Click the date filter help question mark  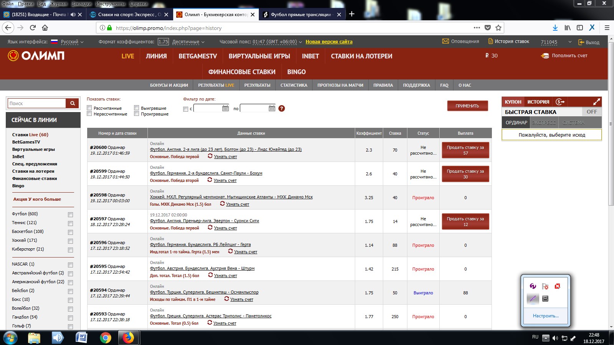pos(281,109)
